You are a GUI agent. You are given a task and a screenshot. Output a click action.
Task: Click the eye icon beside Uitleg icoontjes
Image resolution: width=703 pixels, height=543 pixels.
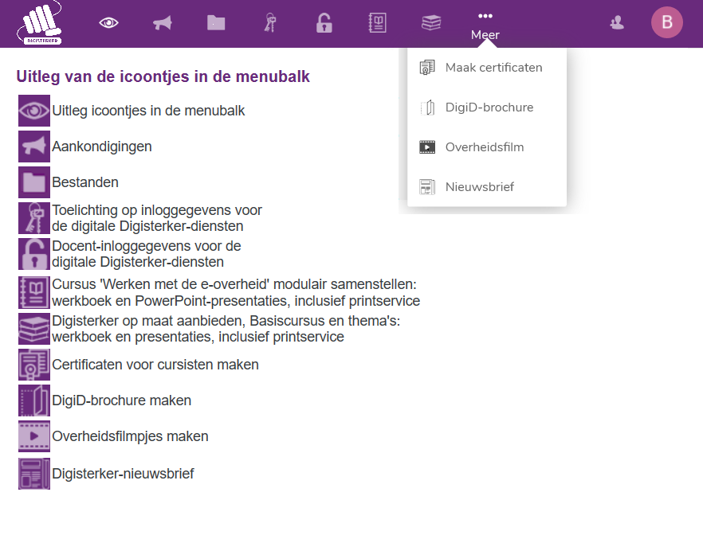(34, 111)
